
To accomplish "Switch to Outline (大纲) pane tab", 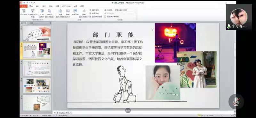I will click(31, 23).
